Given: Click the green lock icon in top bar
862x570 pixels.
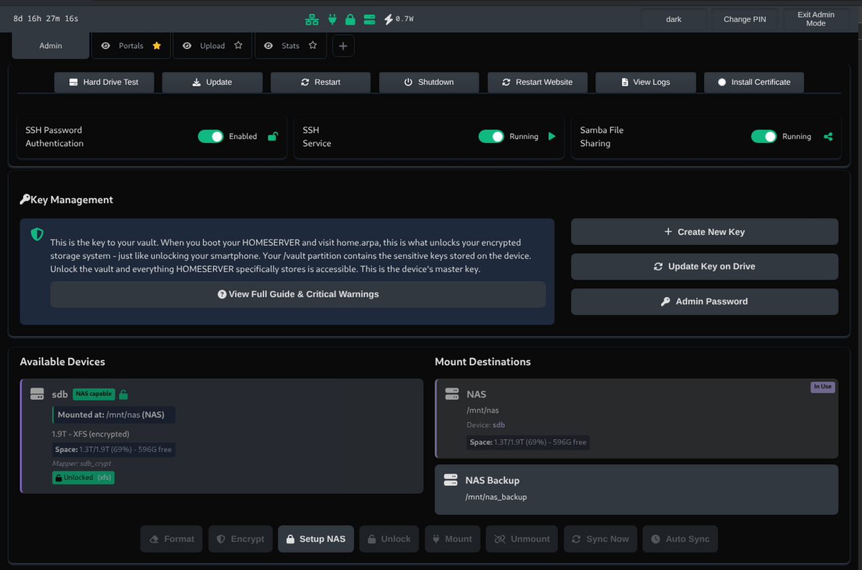Looking at the screenshot, I should click(350, 19).
